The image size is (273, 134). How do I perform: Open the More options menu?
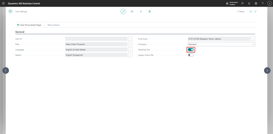pos(53,25)
